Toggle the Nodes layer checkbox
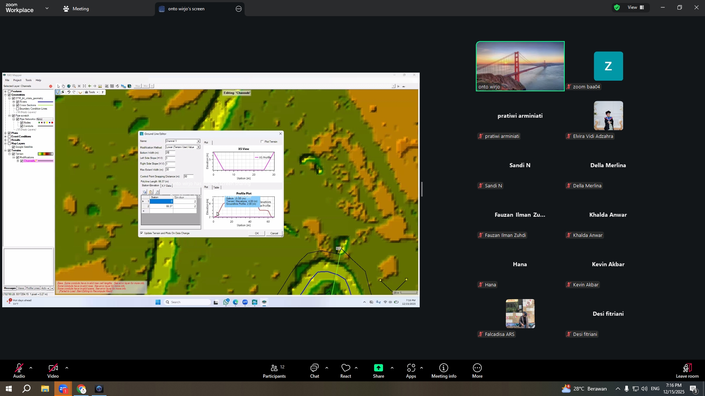The width and height of the screenshot is (705, 396). (x=22, y=123)
